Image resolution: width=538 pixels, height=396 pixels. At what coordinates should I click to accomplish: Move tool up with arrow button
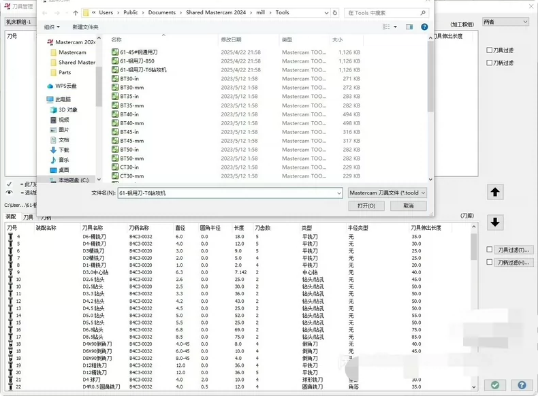[x=495, y=192]
